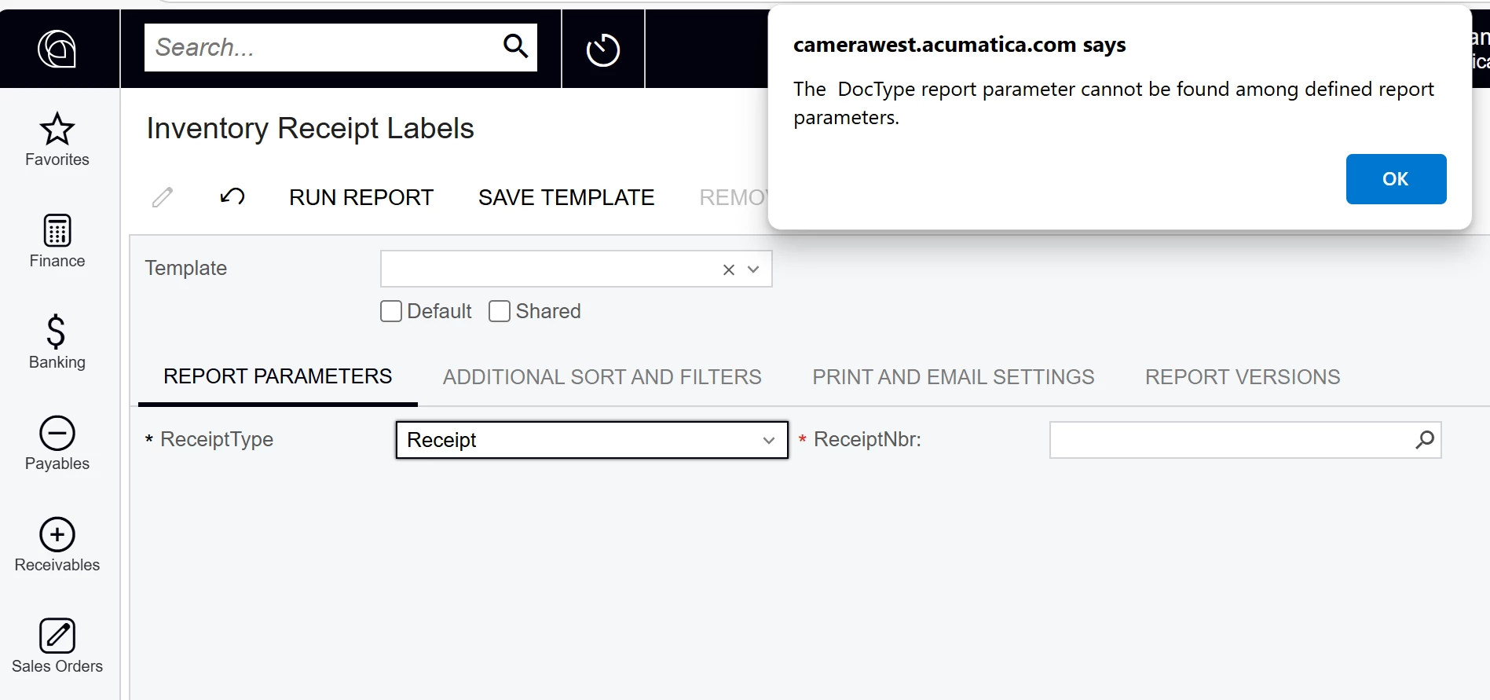Clear the Template field with X
The image size is (1490, 700).
pyautogui.click(x=729, y=269)
